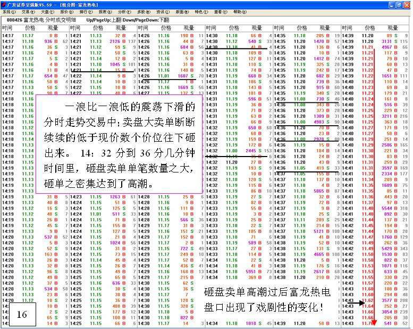Open the 资讯 menu
The height and width of the screenshot is (329, 413).
[x=163, y=12]
